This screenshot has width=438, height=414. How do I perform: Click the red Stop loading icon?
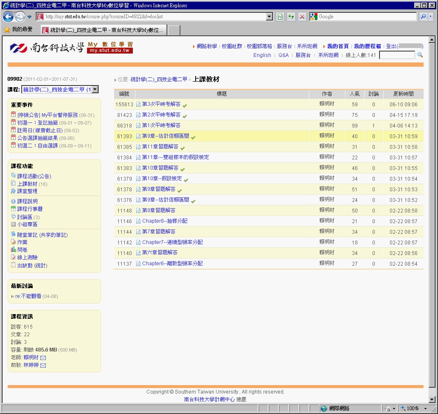302,17
